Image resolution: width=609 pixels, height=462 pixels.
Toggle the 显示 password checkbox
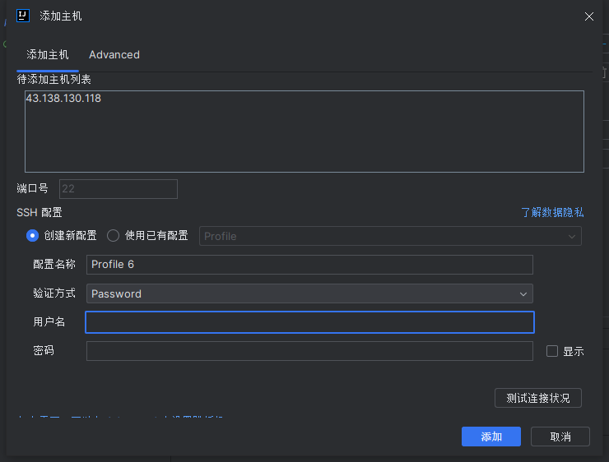[552, 351]
